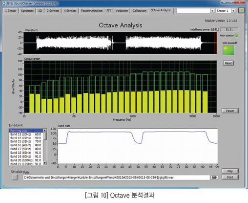Click the Start button

click(x=230, y=177)
